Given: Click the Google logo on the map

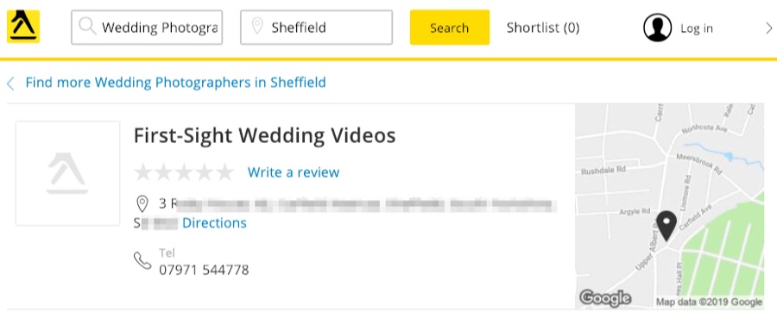Looking at the screenshot, I should click(x=605, y=298).
